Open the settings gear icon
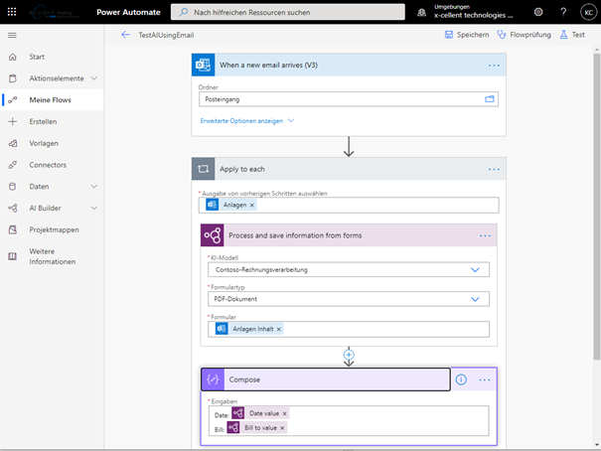Image resolution: width=601 pixels, height=451 pixels. pyautogui.click(x=538, y=12)
